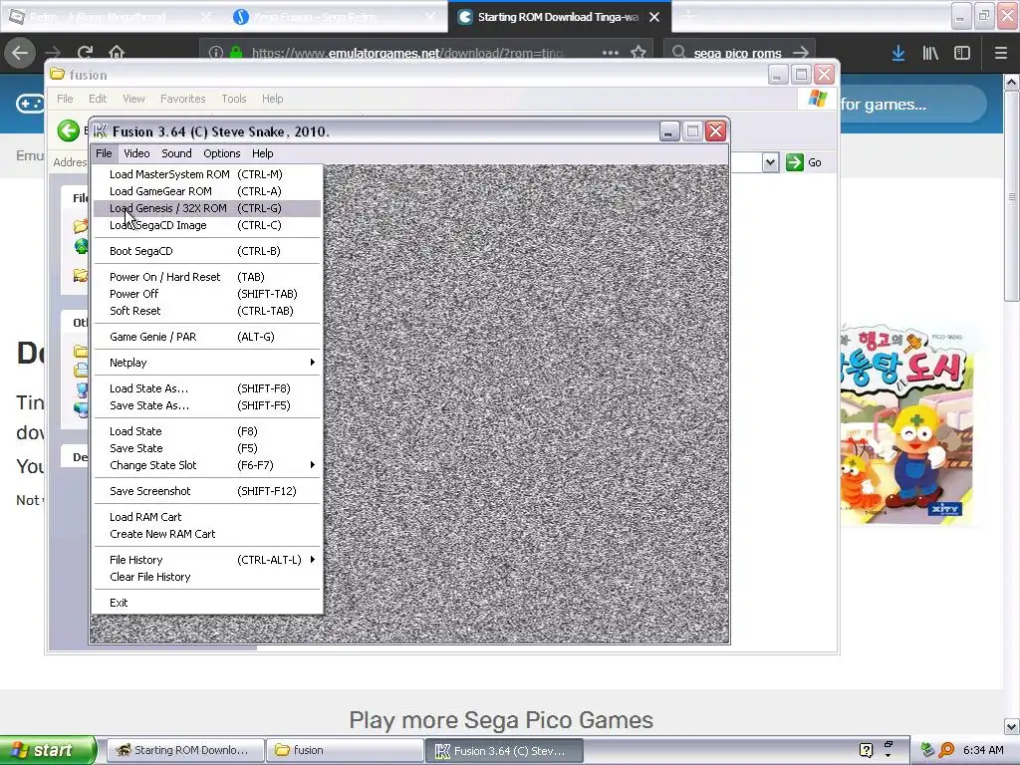Open address bar dropdown in folder window

click(770, 162)
